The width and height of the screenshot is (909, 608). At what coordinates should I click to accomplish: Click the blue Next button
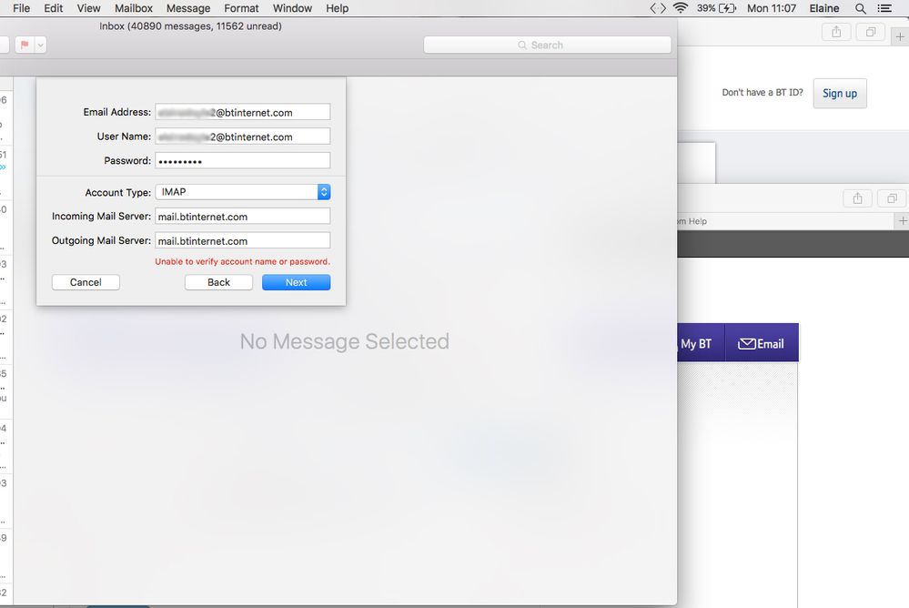(297, 282)
